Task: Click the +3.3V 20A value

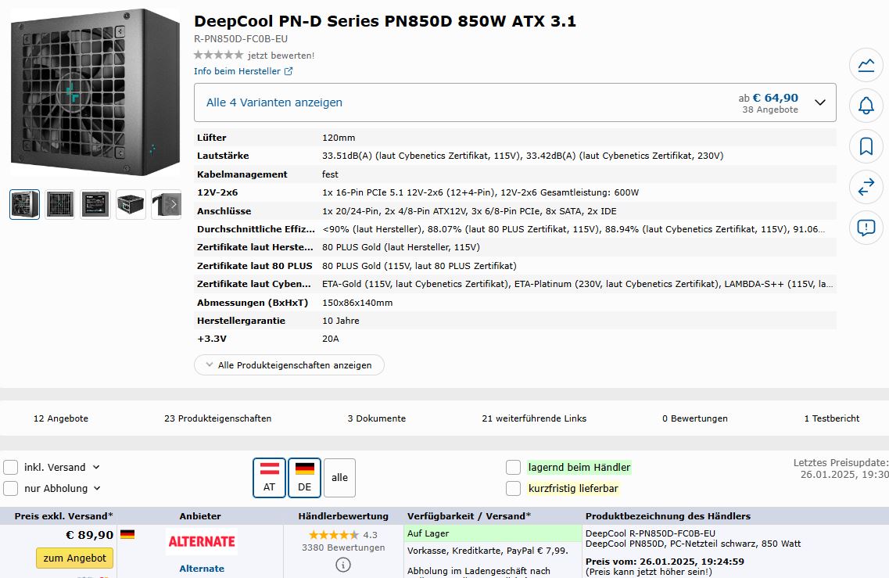Action: point(331,339)
